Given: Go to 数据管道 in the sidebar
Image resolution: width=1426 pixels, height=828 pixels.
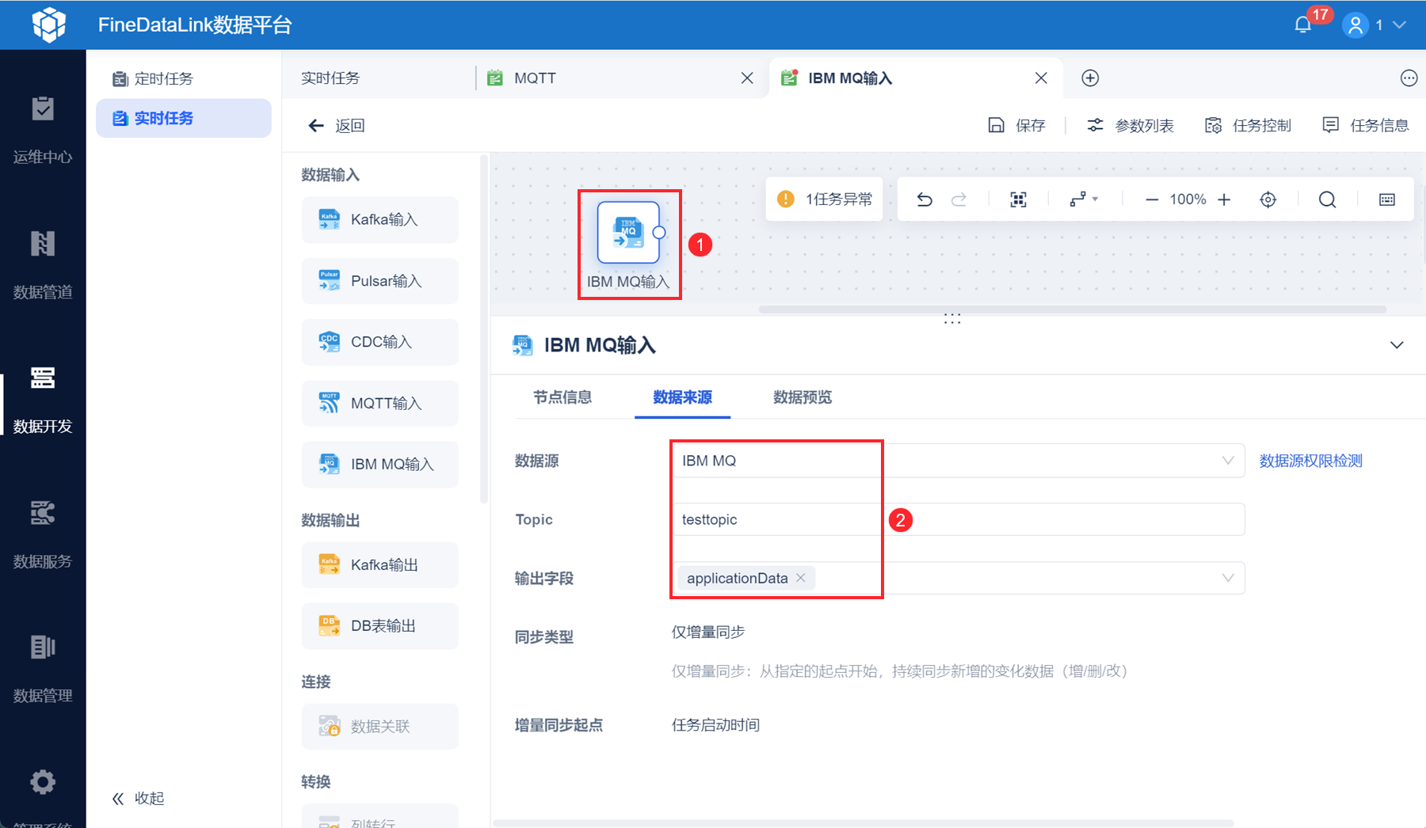Looking at the screenshot, I should pyautogui.click(x=43, y=264).
